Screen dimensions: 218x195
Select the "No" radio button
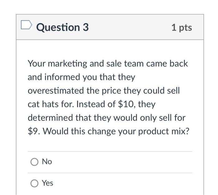tap(34, 162)
